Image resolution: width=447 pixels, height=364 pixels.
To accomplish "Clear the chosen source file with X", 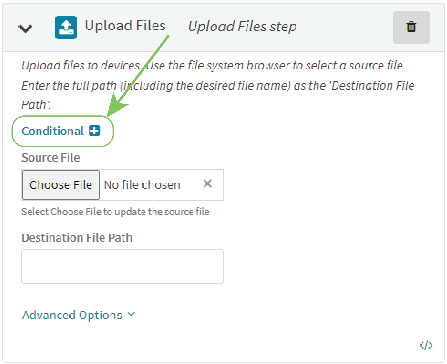I will pyautogui.click(x=207, y=184).
